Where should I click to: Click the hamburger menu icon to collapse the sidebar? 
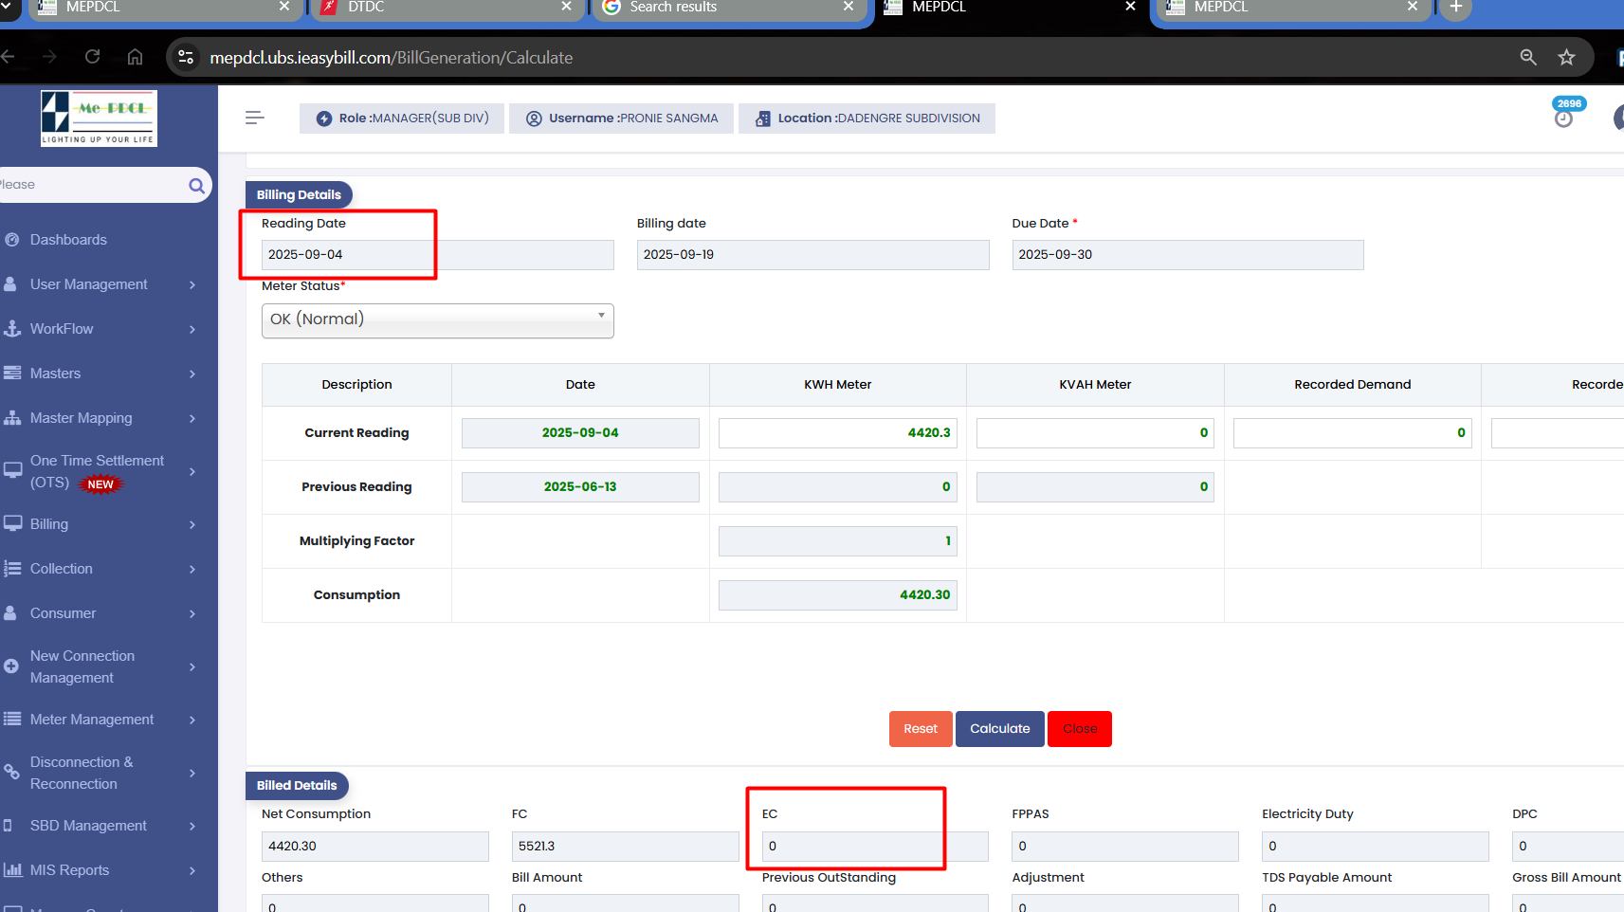point(253,118)
